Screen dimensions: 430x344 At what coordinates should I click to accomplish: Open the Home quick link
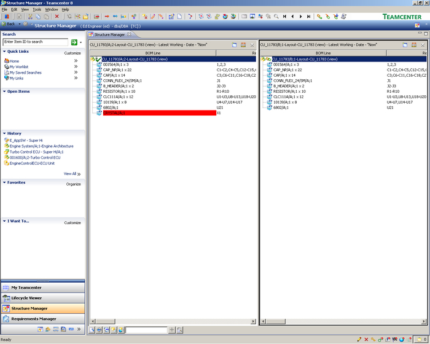[x=14, y=61]
